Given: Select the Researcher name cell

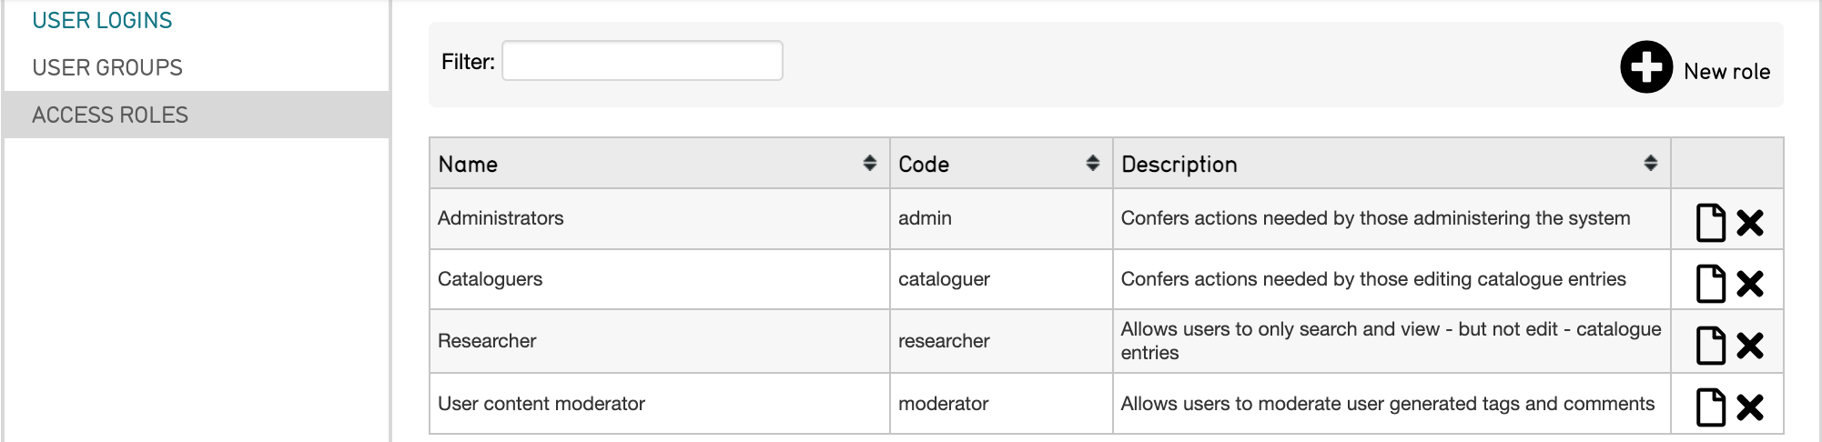Looking at the screenshot, I should pos(487,341).
